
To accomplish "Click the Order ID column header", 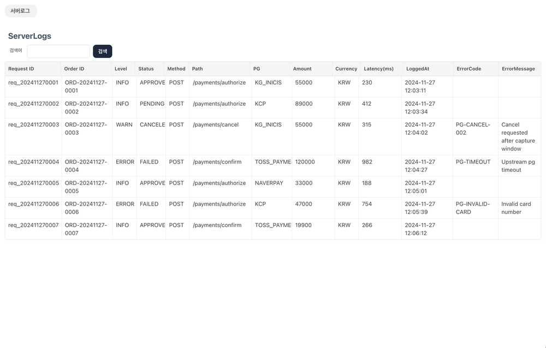I will pos(74,69).
